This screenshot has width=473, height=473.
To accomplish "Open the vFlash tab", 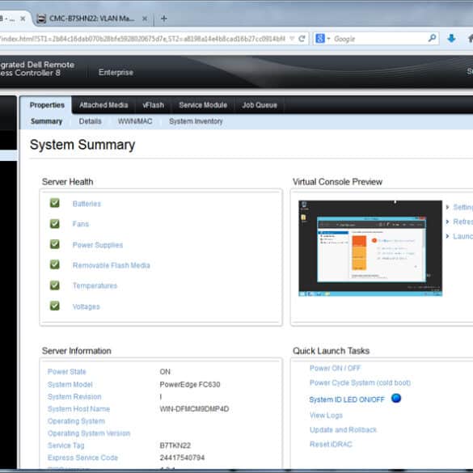I will 154,105.
